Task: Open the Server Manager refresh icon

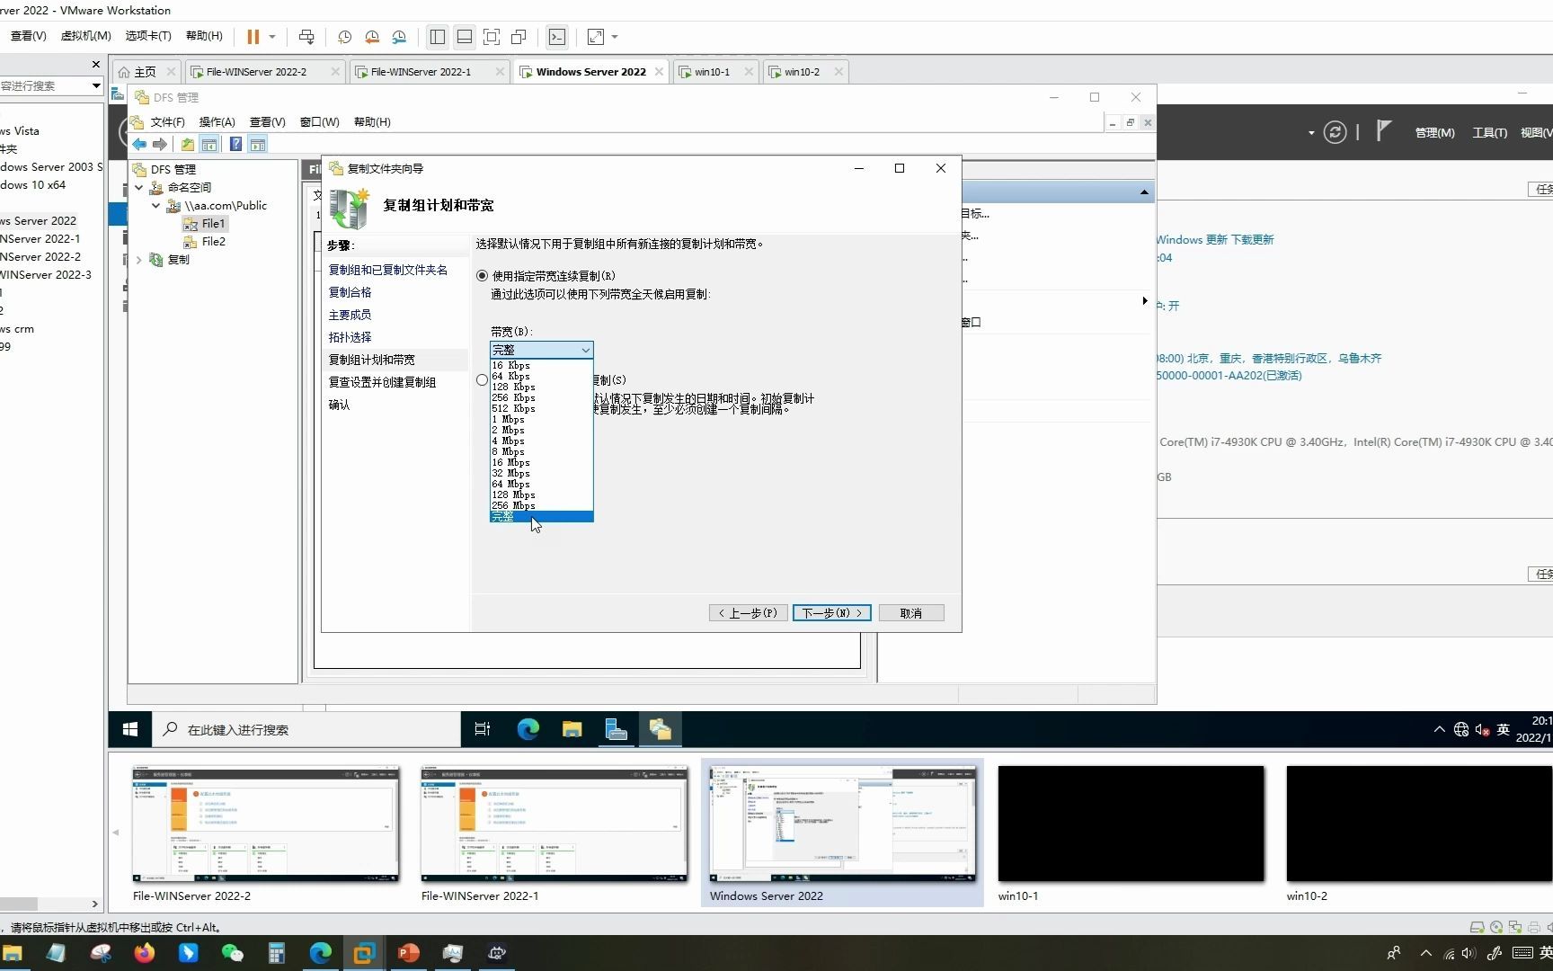Action: [x=1335, y=132]
